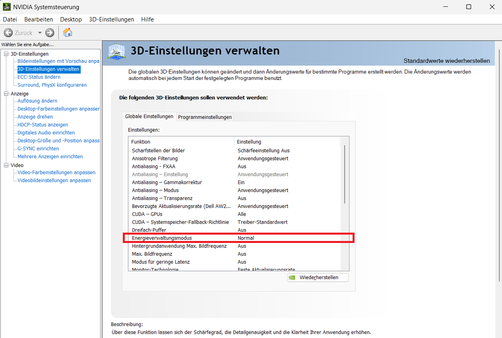Select Antialiasing - FXAA row

pos(235,167)
